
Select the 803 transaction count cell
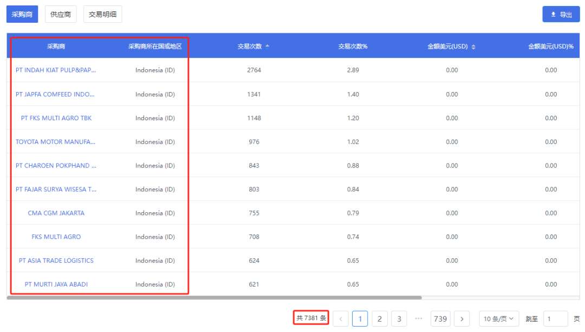[x=254, y=190]
